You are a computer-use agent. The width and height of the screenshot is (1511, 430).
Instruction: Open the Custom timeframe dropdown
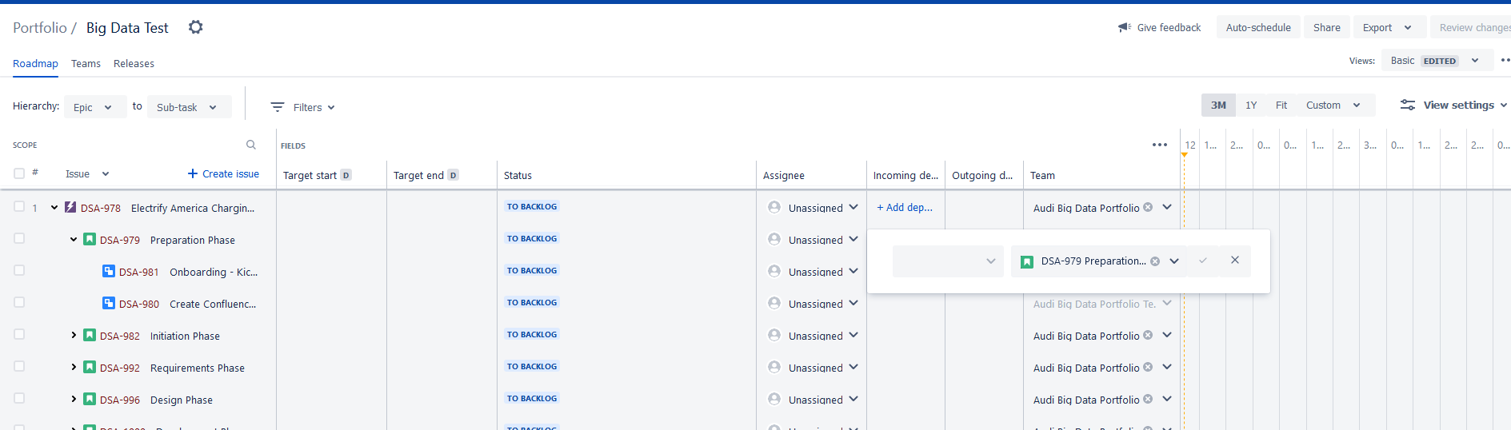click(1334, 105)
